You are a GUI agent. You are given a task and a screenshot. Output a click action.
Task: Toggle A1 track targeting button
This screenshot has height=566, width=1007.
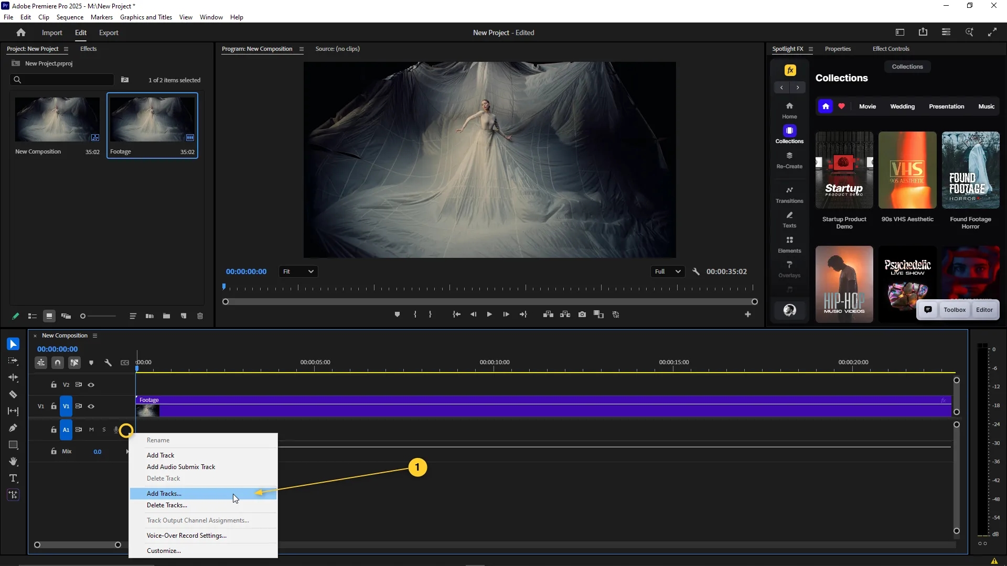66,430
